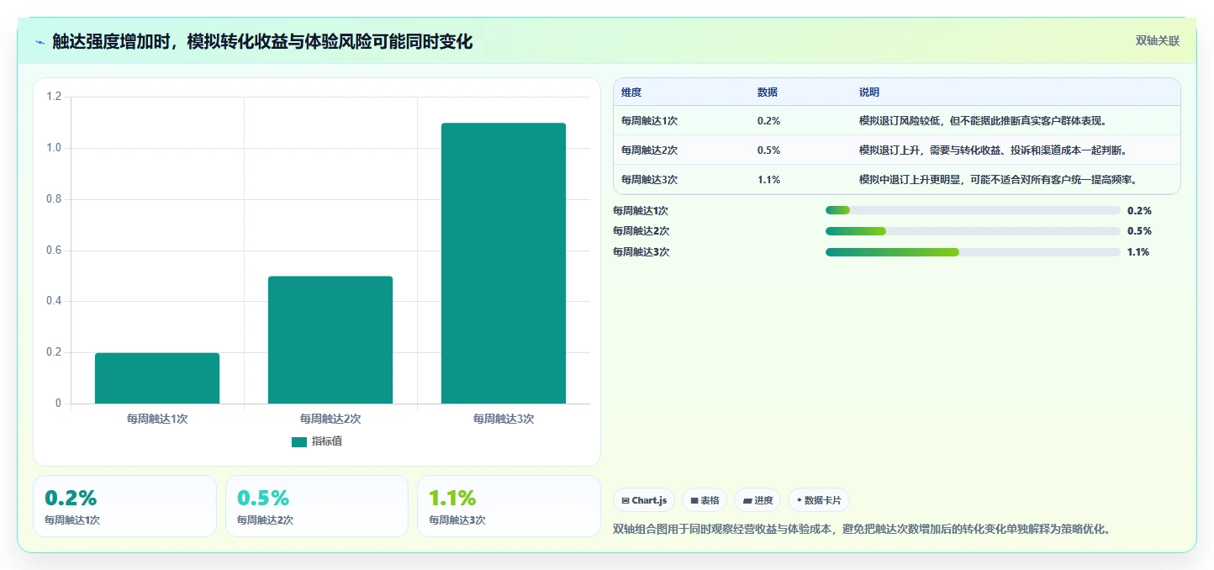1214x570 pixels.
Task: Click the 1.1% table cell
Action: click(768, 180)
